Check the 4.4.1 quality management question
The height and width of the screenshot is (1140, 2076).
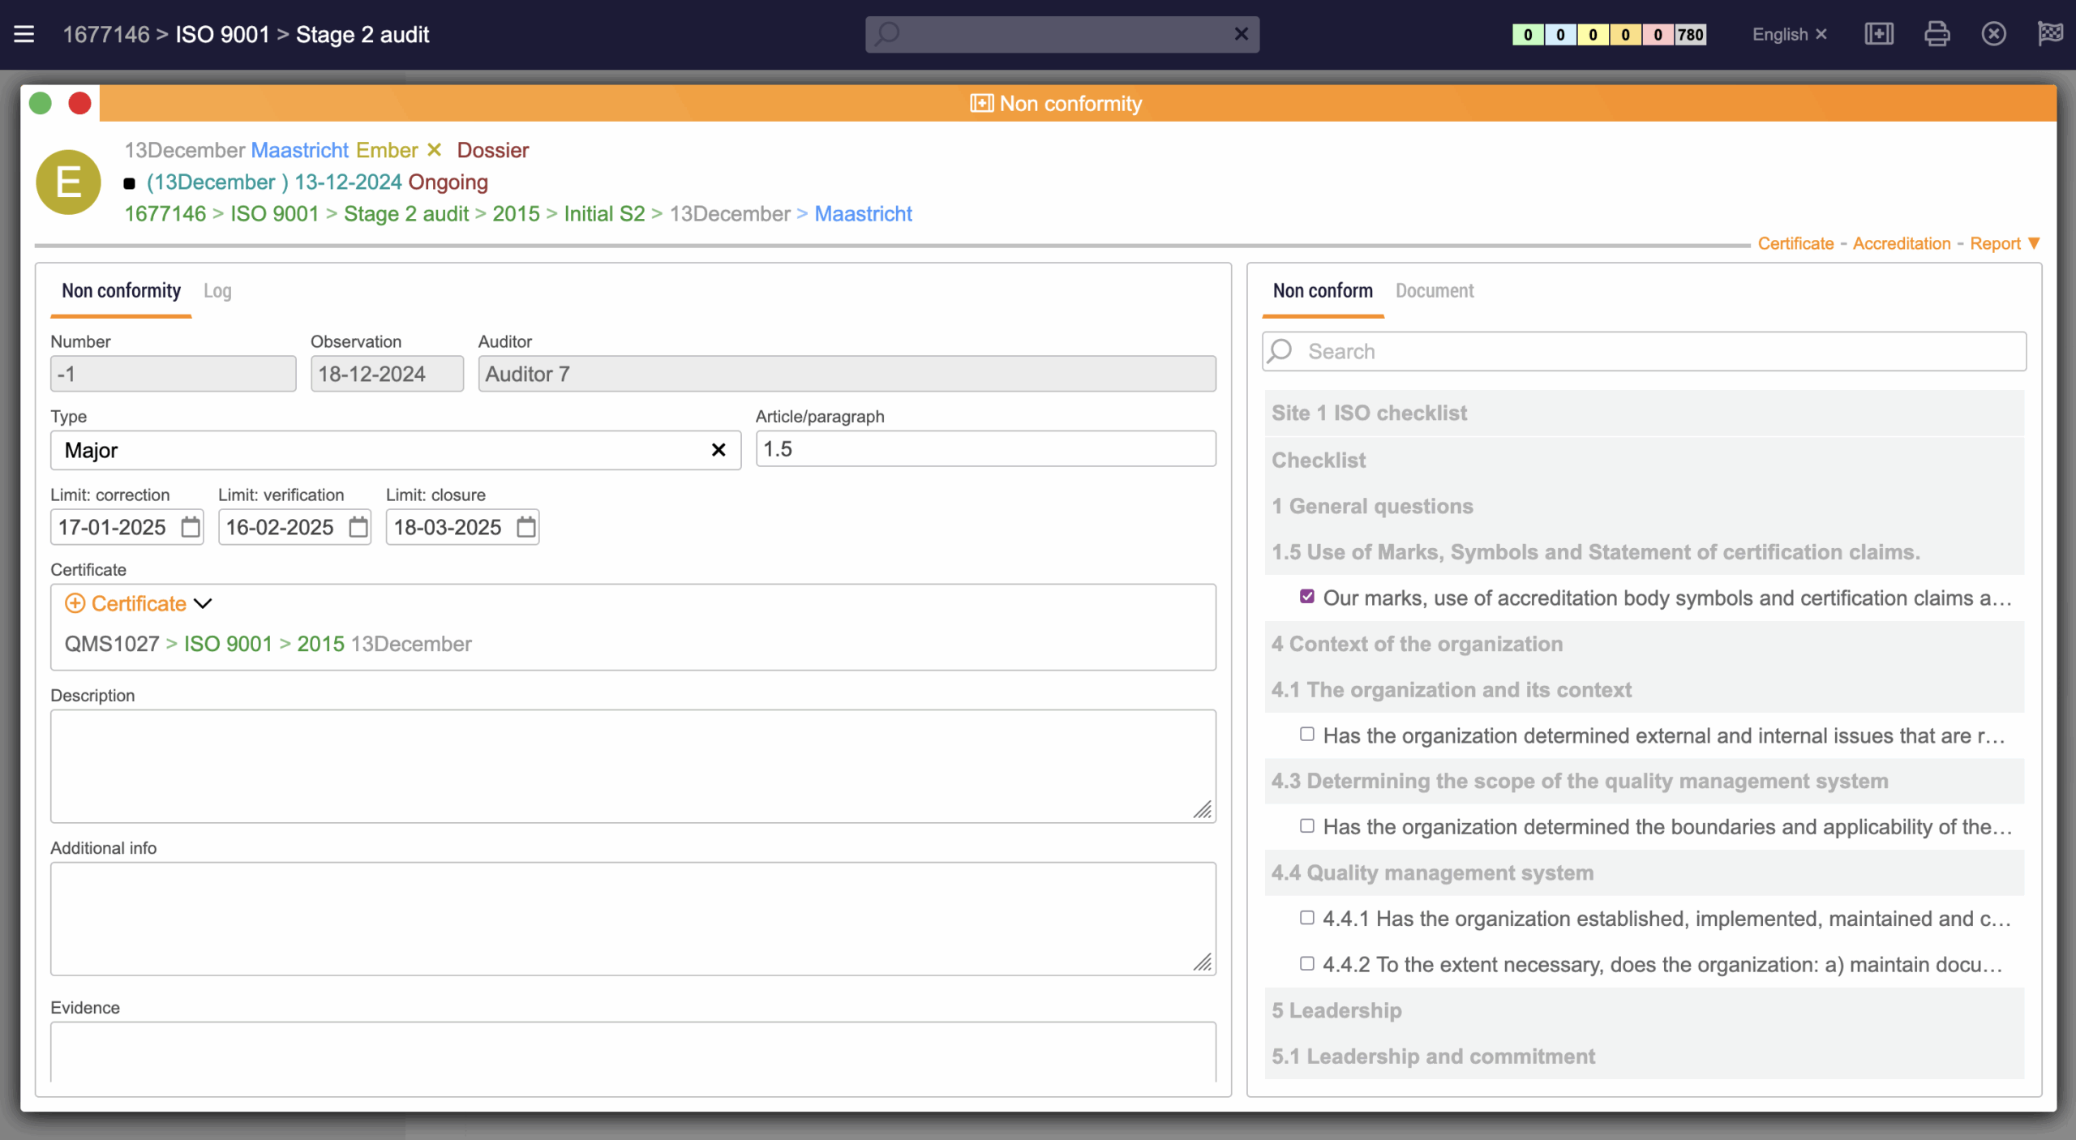click(x=1307, y=918)
